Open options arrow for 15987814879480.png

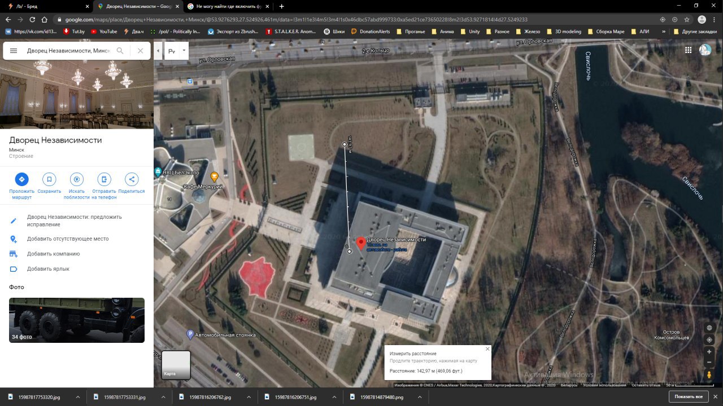[419, 397]
